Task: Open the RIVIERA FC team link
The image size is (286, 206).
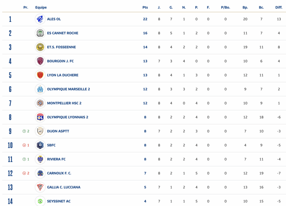Action: pyautogui.click(x=56, y=159)
